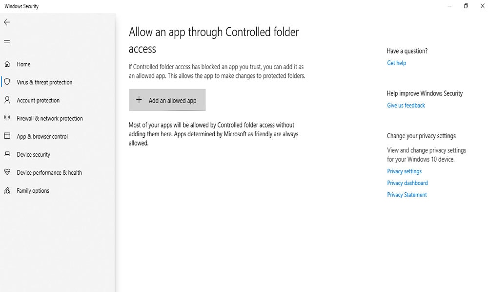Go to Firewall & network protection

click(x=58, y=118)
